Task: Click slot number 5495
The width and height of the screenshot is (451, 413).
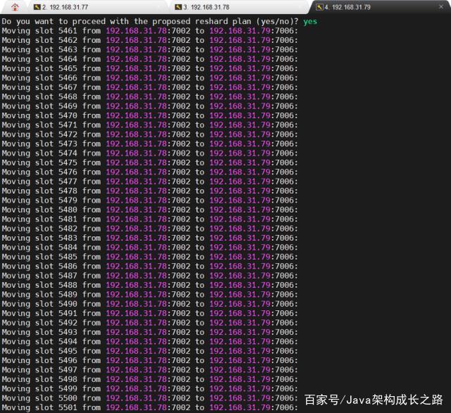Action: (68, 351)
